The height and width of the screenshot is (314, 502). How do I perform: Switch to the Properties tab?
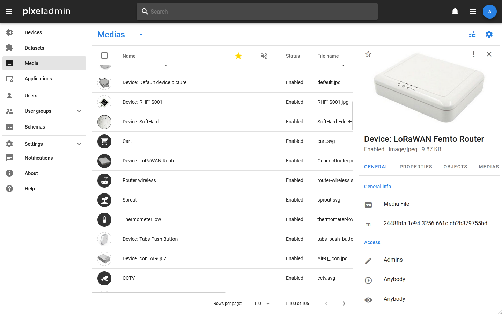pyautogui.click(x=416, y=167)
